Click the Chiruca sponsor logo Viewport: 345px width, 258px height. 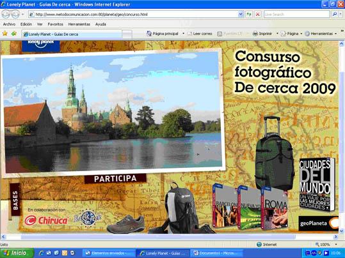coord(46,220)
